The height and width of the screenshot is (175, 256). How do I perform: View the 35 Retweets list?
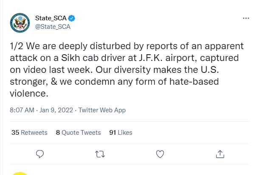(x=29, y=133)
